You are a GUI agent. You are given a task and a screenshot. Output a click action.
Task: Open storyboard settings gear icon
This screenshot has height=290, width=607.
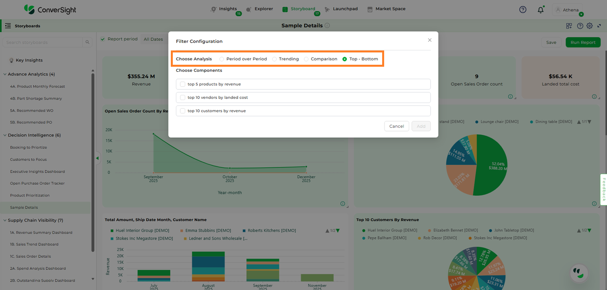[590, 26]
